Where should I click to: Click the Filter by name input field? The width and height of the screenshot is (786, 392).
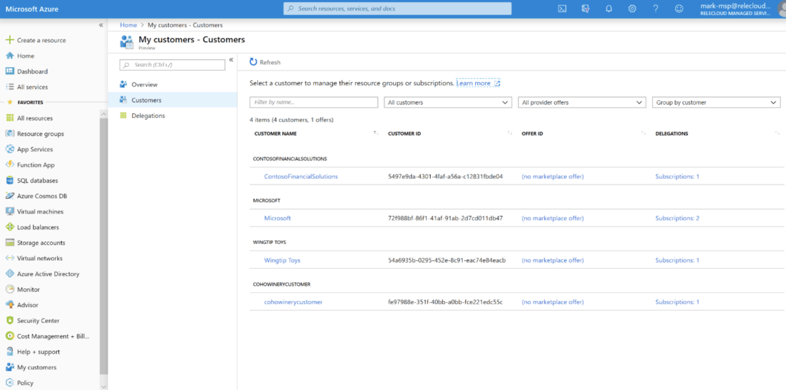coord(313,103)
